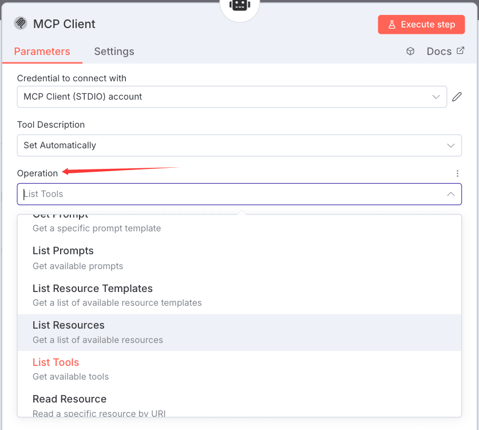Expand the MCP Client (STDIO) account dropdown
The image size is (479, 430).
coord(232,97)
